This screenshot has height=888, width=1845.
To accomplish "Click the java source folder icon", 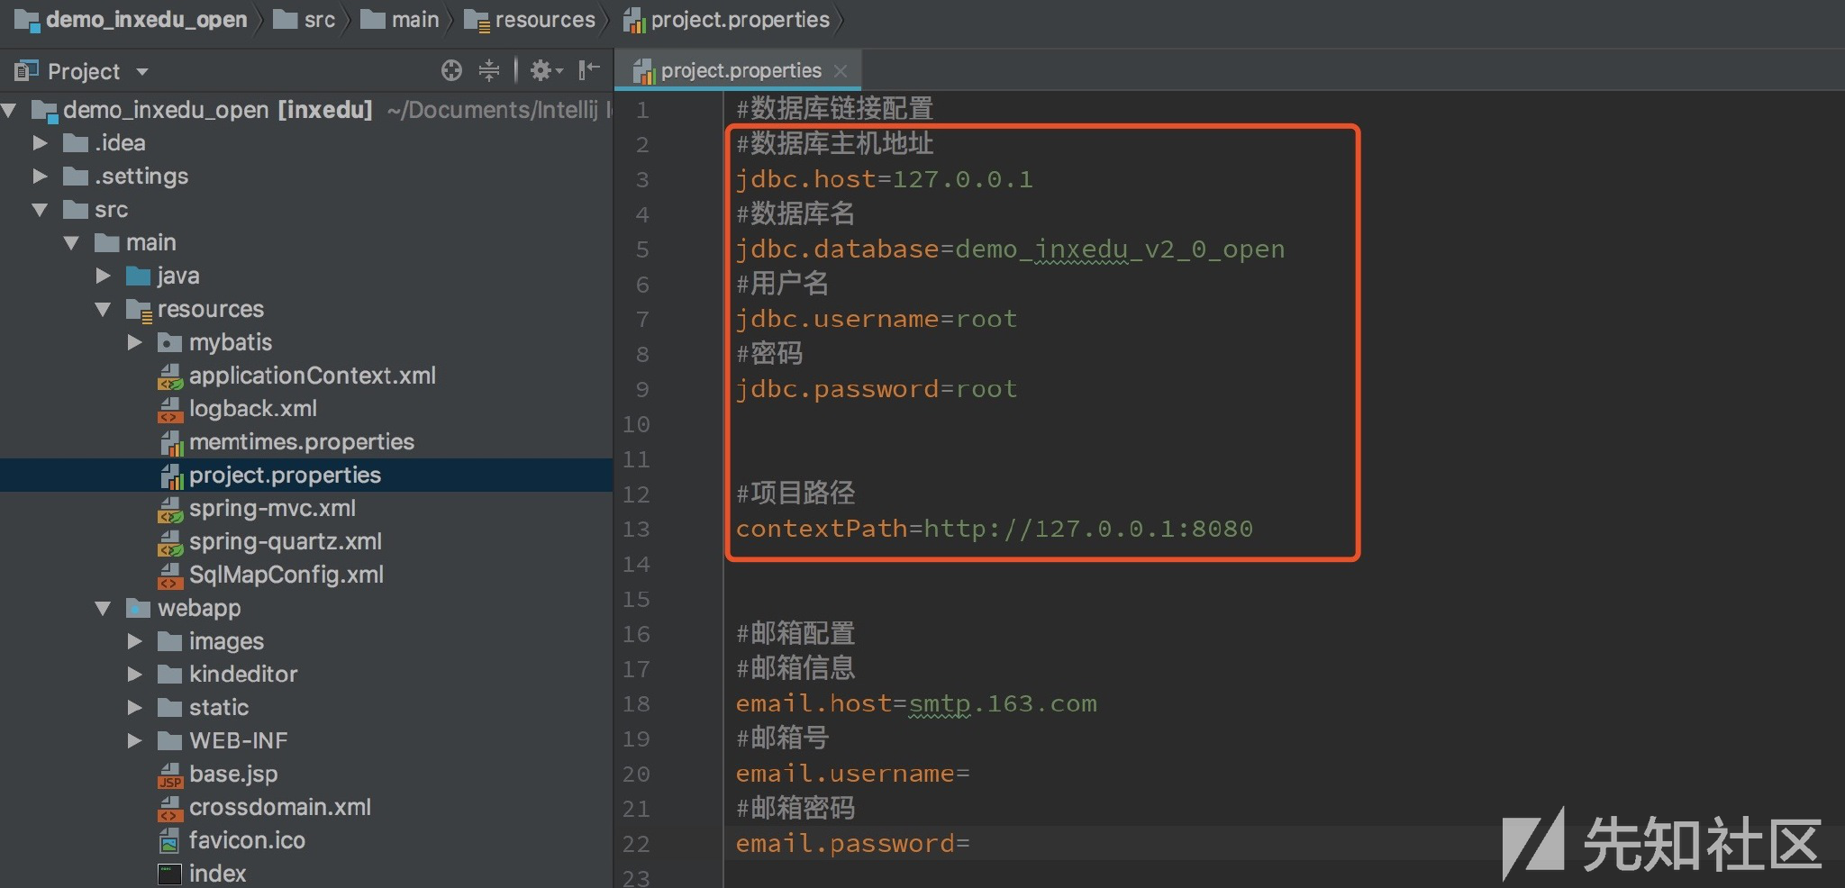I will 138,276.
